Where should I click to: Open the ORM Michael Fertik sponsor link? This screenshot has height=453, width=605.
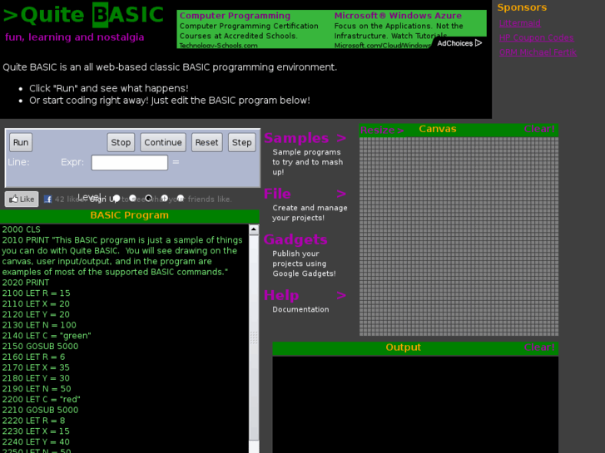coord(538,52)
